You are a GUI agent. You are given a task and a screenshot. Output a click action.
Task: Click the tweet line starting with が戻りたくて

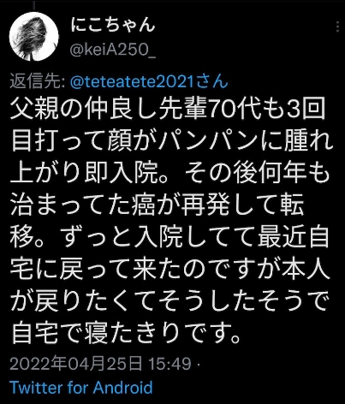169,301
